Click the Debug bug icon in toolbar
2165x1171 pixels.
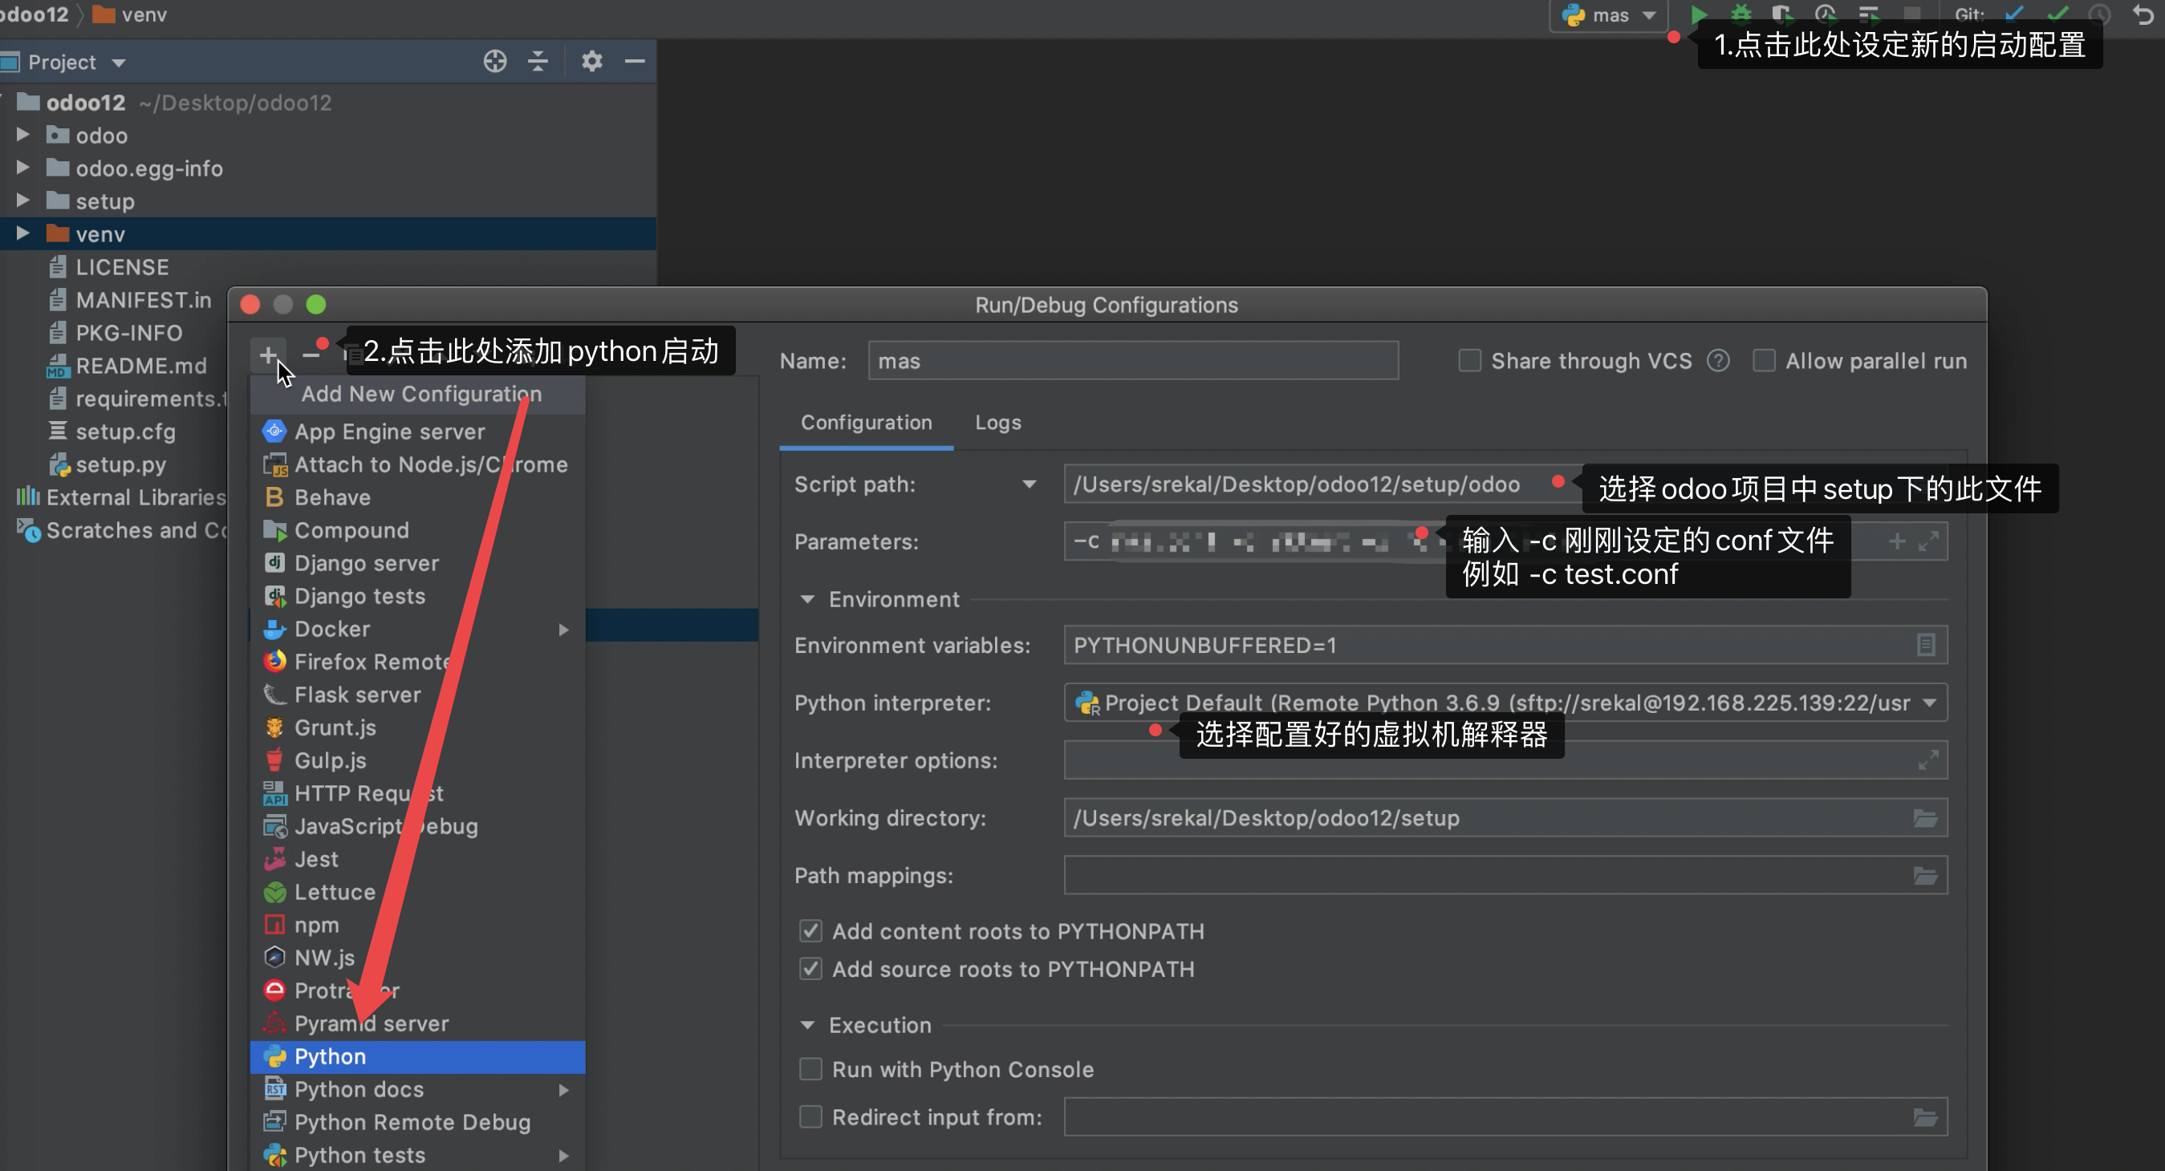(1741, 14)
